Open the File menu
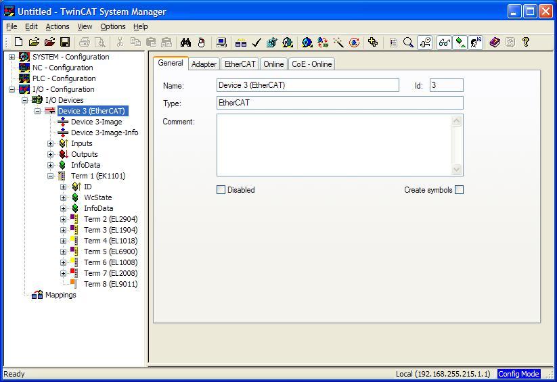557x382 pixels. point(12,26)
